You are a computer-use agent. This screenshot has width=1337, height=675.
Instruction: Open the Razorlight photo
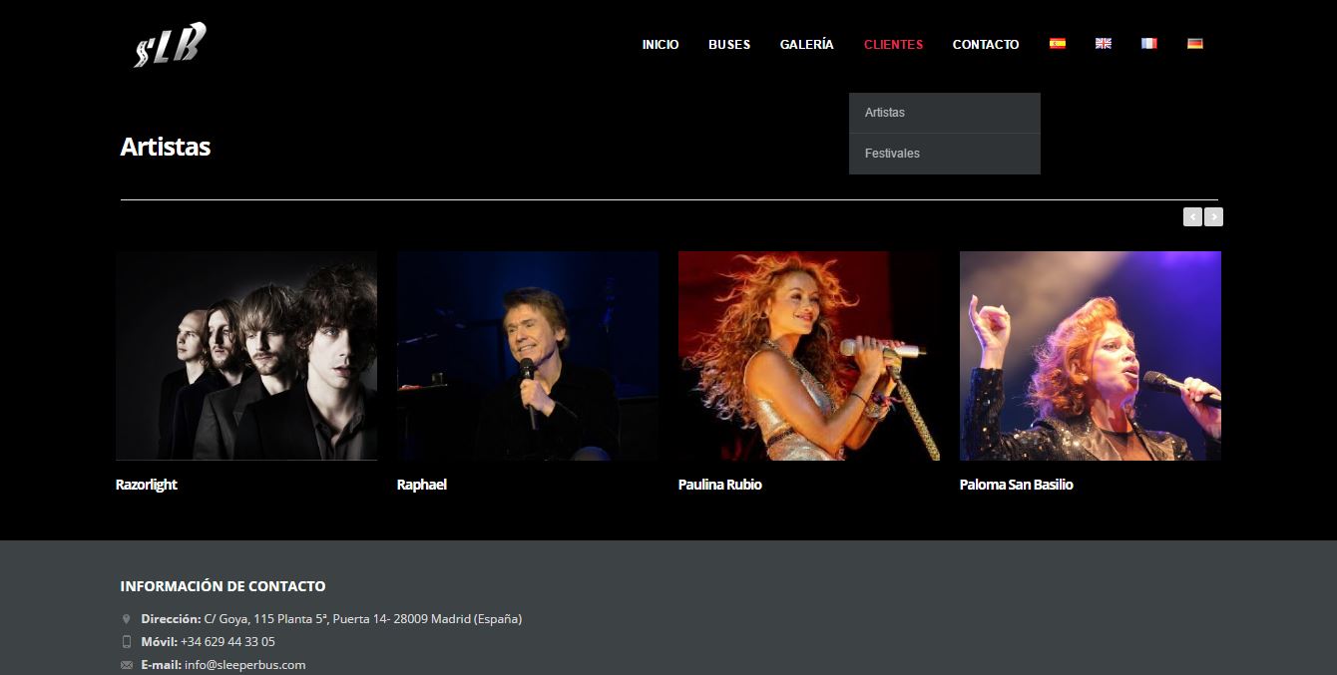[x=246, y=356]
